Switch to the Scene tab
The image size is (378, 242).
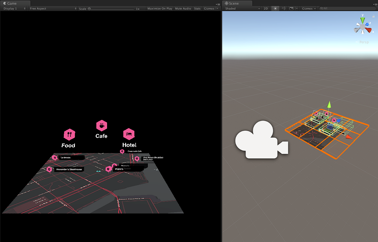pos(237,3)
